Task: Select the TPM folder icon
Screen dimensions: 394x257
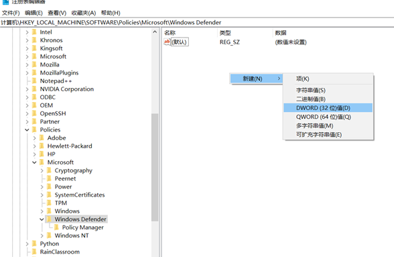Action: point(50,203)
